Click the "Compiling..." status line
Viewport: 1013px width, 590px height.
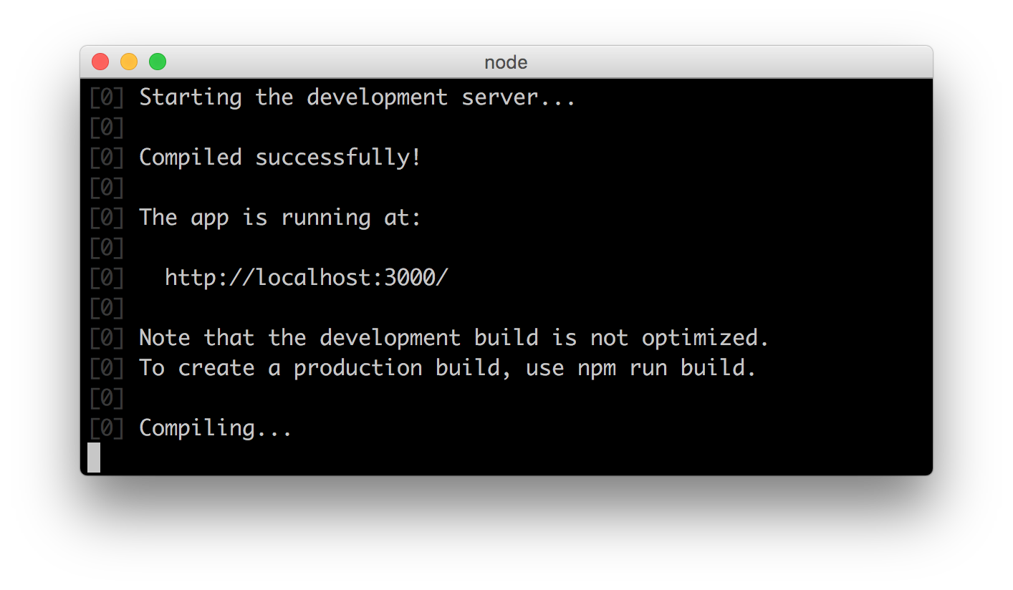pyautogui.click(x=215, y=428)
